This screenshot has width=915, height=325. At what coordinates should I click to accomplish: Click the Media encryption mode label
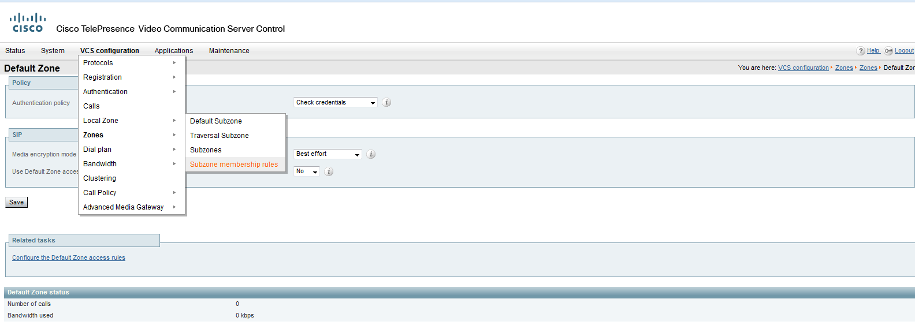[x=44, y=155]
